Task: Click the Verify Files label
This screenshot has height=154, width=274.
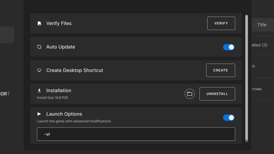Action: pyautogui.click(x=59, y=24)
